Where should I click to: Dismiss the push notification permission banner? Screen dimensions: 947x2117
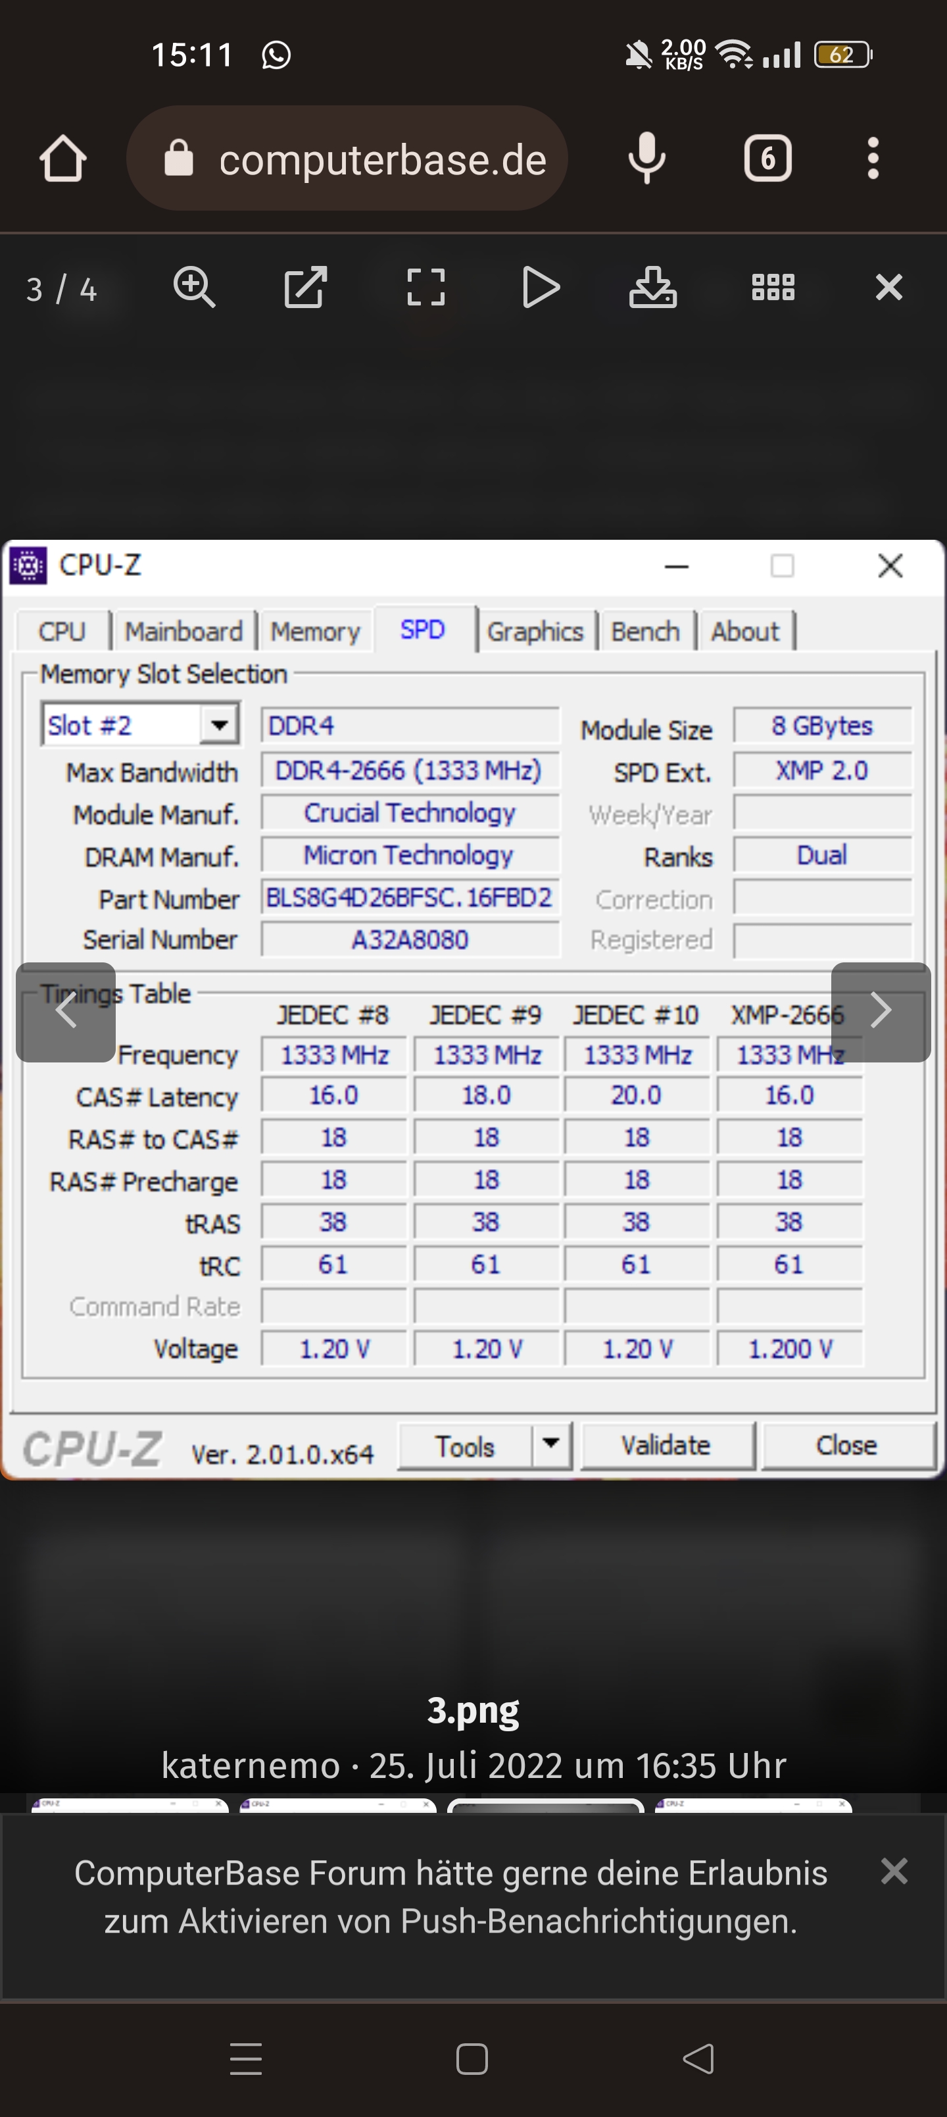click(x=894, y=1871)
